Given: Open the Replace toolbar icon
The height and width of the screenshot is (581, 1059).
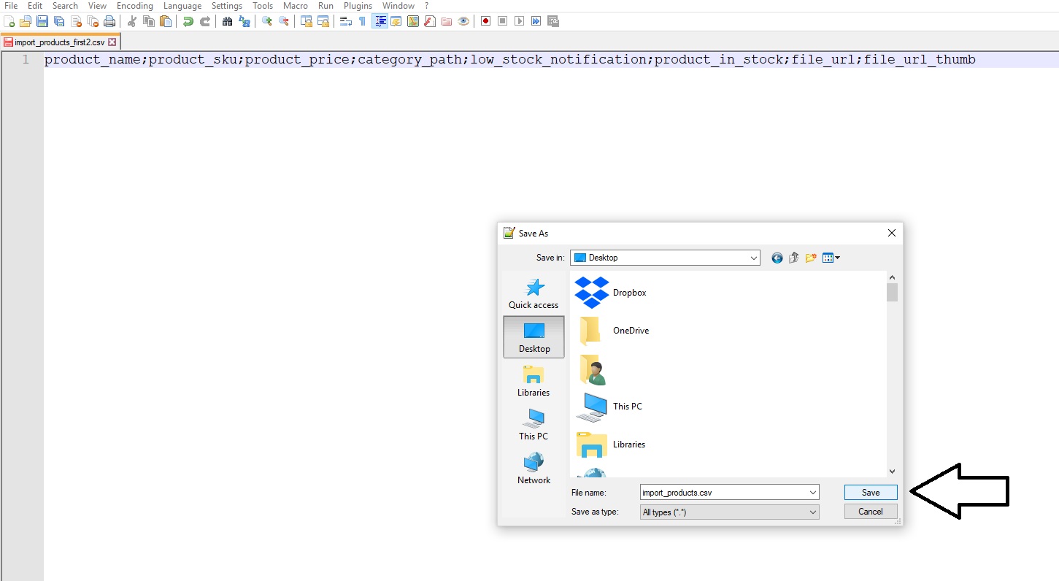Looking at the screenshot, I should tap(244, 21).
